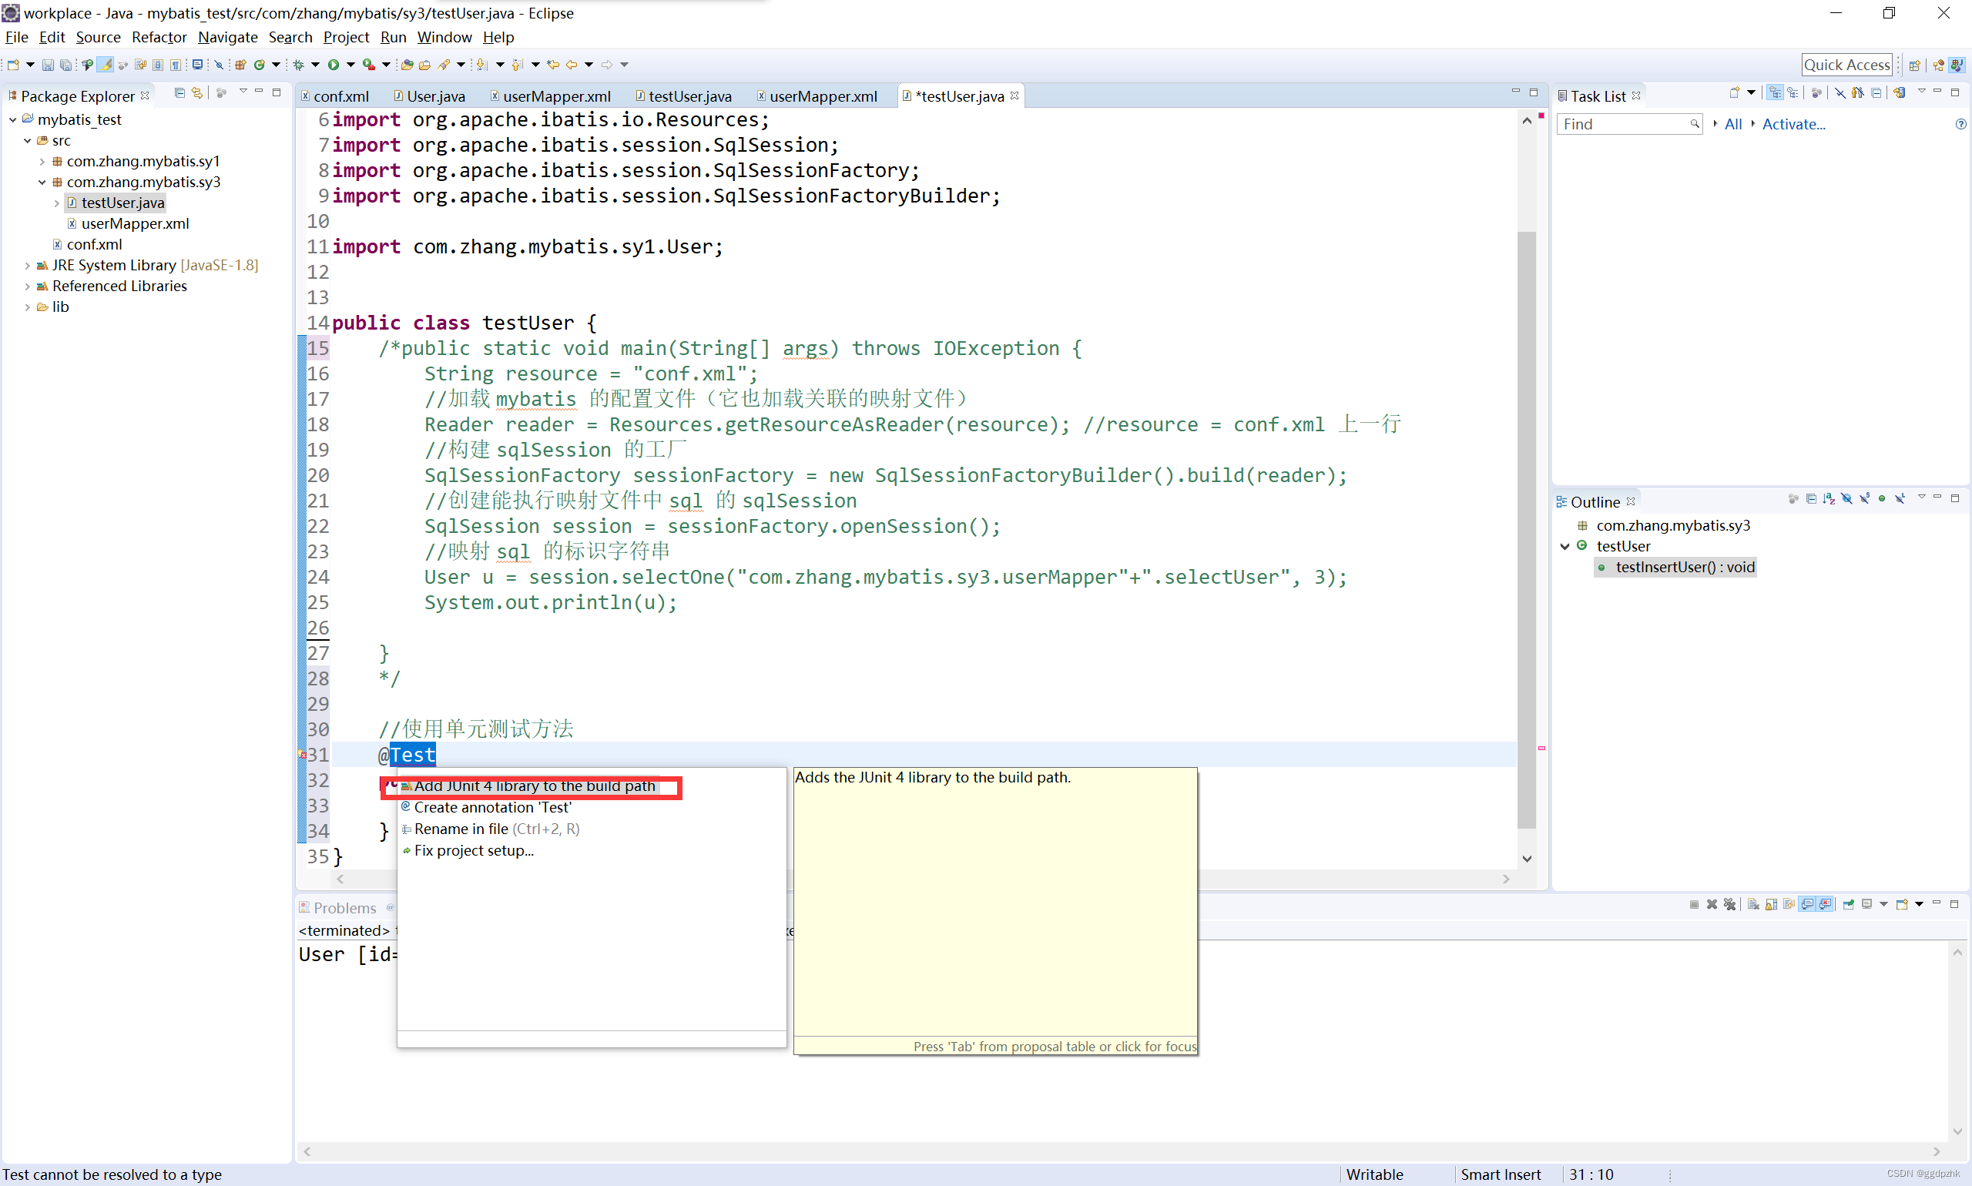
Task: Toggle Scroll Lock in console toolbar
Action: coord(1771,905)
